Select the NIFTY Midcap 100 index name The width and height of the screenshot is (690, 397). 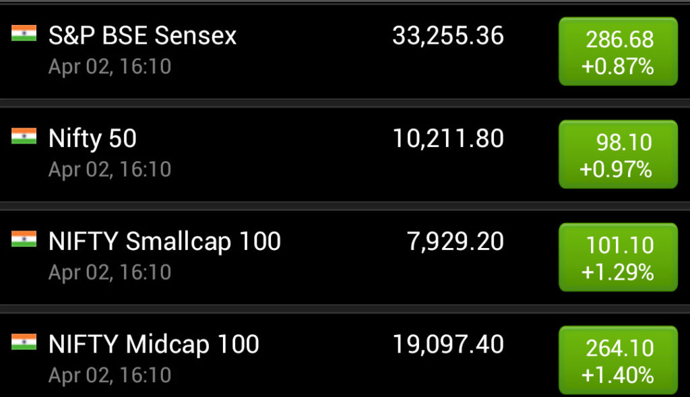154,344
